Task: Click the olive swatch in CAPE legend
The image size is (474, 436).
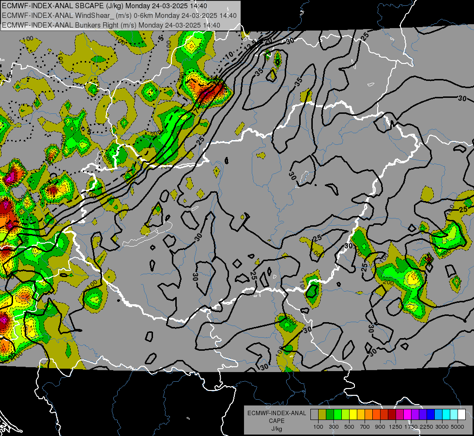Action: click(x=322, y=415)
